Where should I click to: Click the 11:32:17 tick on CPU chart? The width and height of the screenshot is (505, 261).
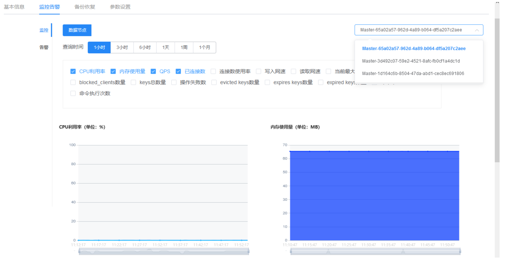point(160,245)
